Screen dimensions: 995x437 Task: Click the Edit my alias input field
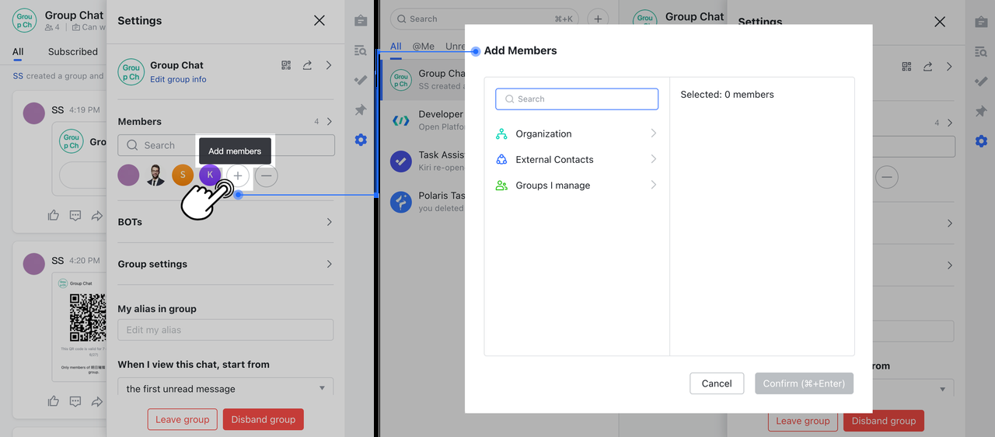pos(225,330)
